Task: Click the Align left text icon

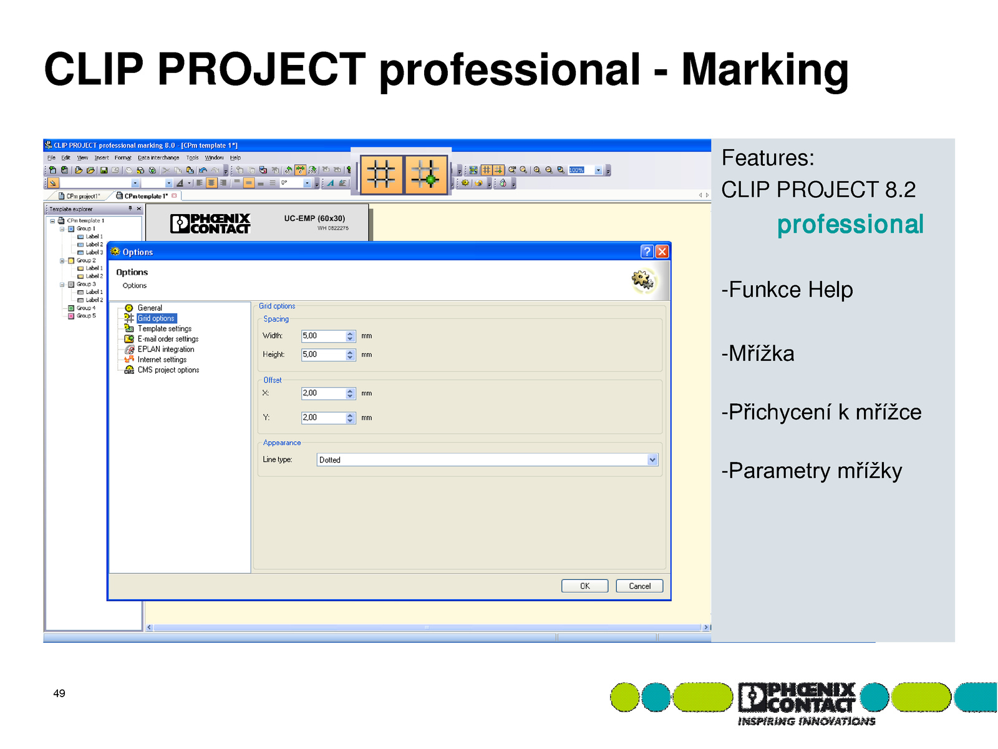Action: point(199,183)
